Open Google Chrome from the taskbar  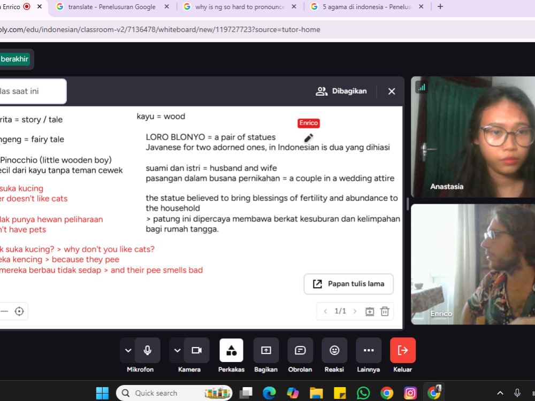pyautogui.click(x=387, y=393)
